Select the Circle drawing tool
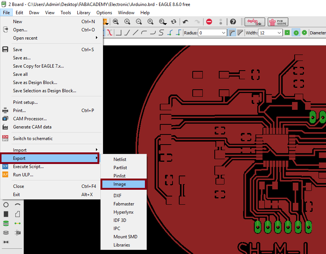 (6, 205)
